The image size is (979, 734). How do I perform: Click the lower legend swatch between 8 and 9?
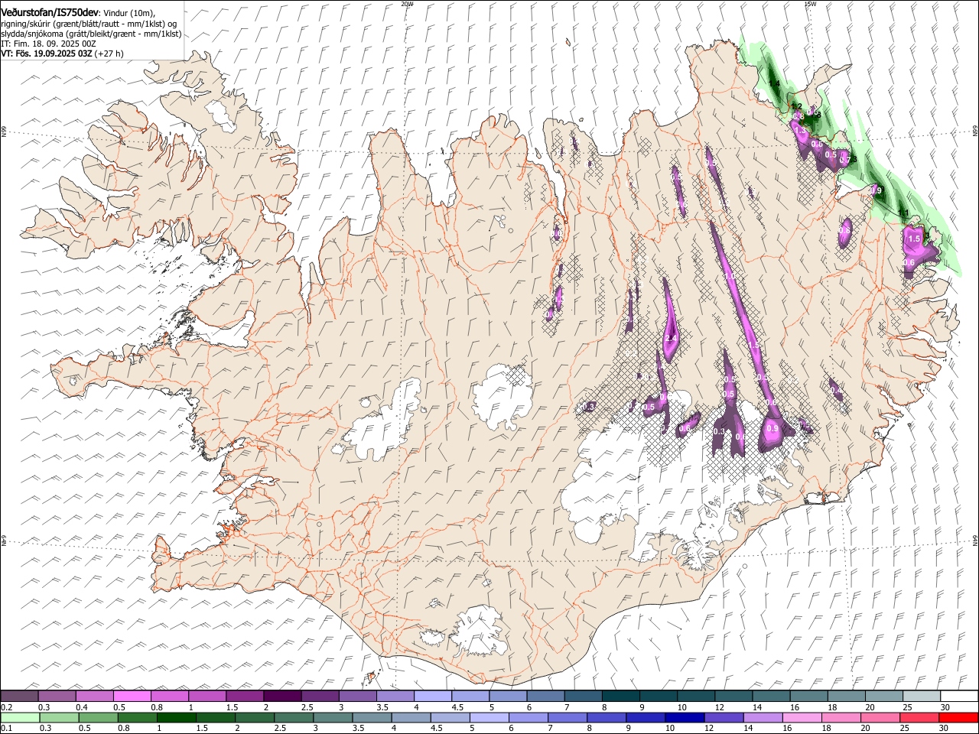pos(606,717)
